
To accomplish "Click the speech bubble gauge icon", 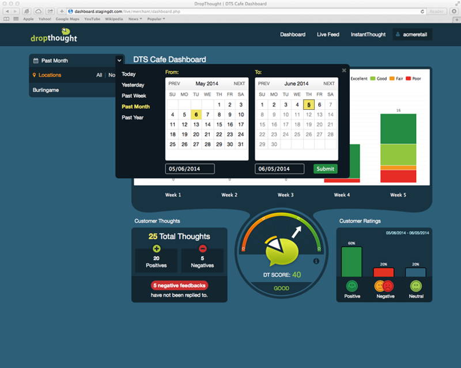I will [x=281, y=251].
